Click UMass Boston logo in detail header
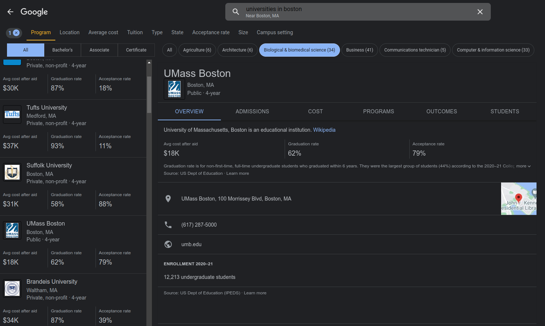Viewport: 545px width, 326px height. (x=174, y=89)
